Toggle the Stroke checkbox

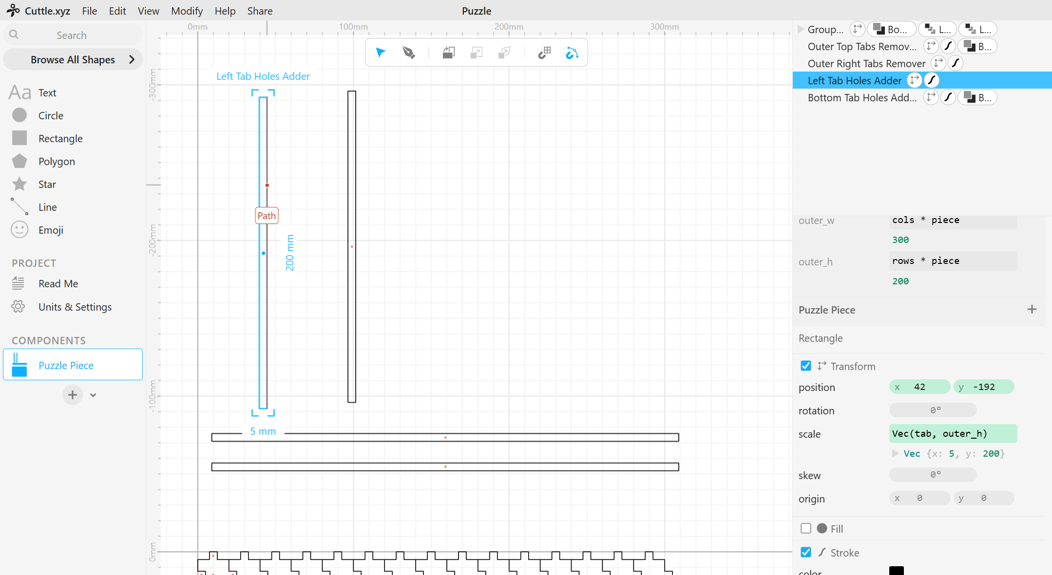tap(806, 552)
